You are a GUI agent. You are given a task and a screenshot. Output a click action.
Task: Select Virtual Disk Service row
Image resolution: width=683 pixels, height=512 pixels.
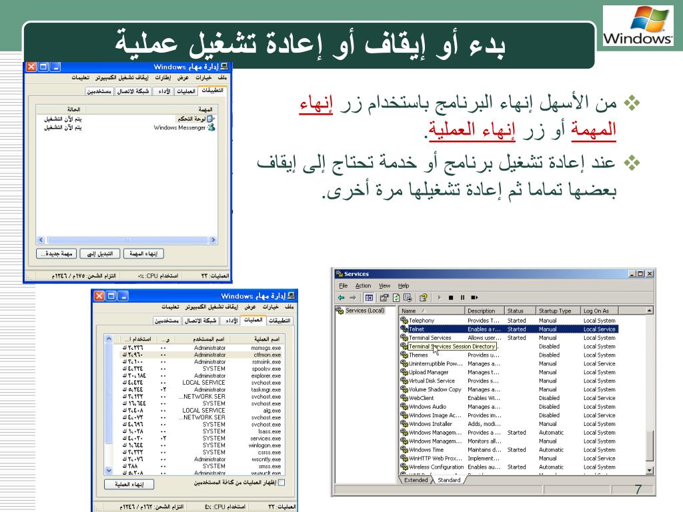(509, 381)
